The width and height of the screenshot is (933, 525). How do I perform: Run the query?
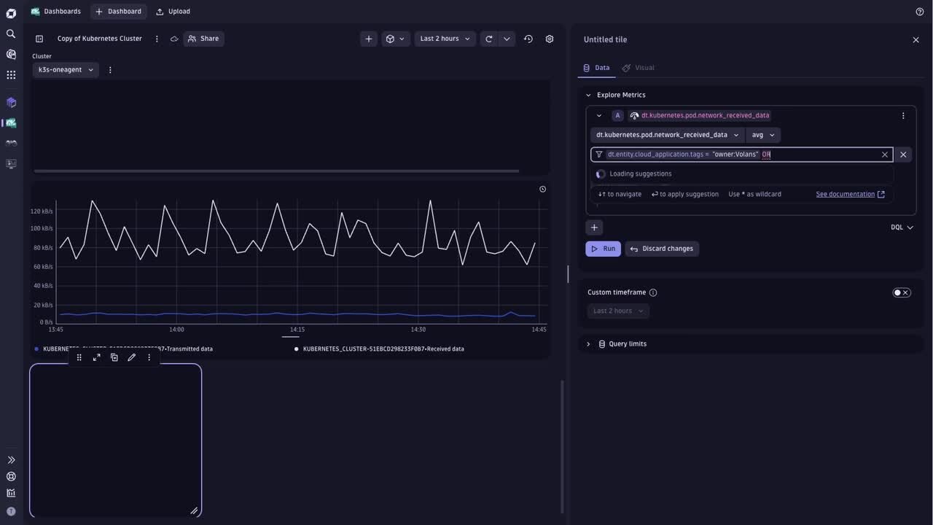point(603,249)
